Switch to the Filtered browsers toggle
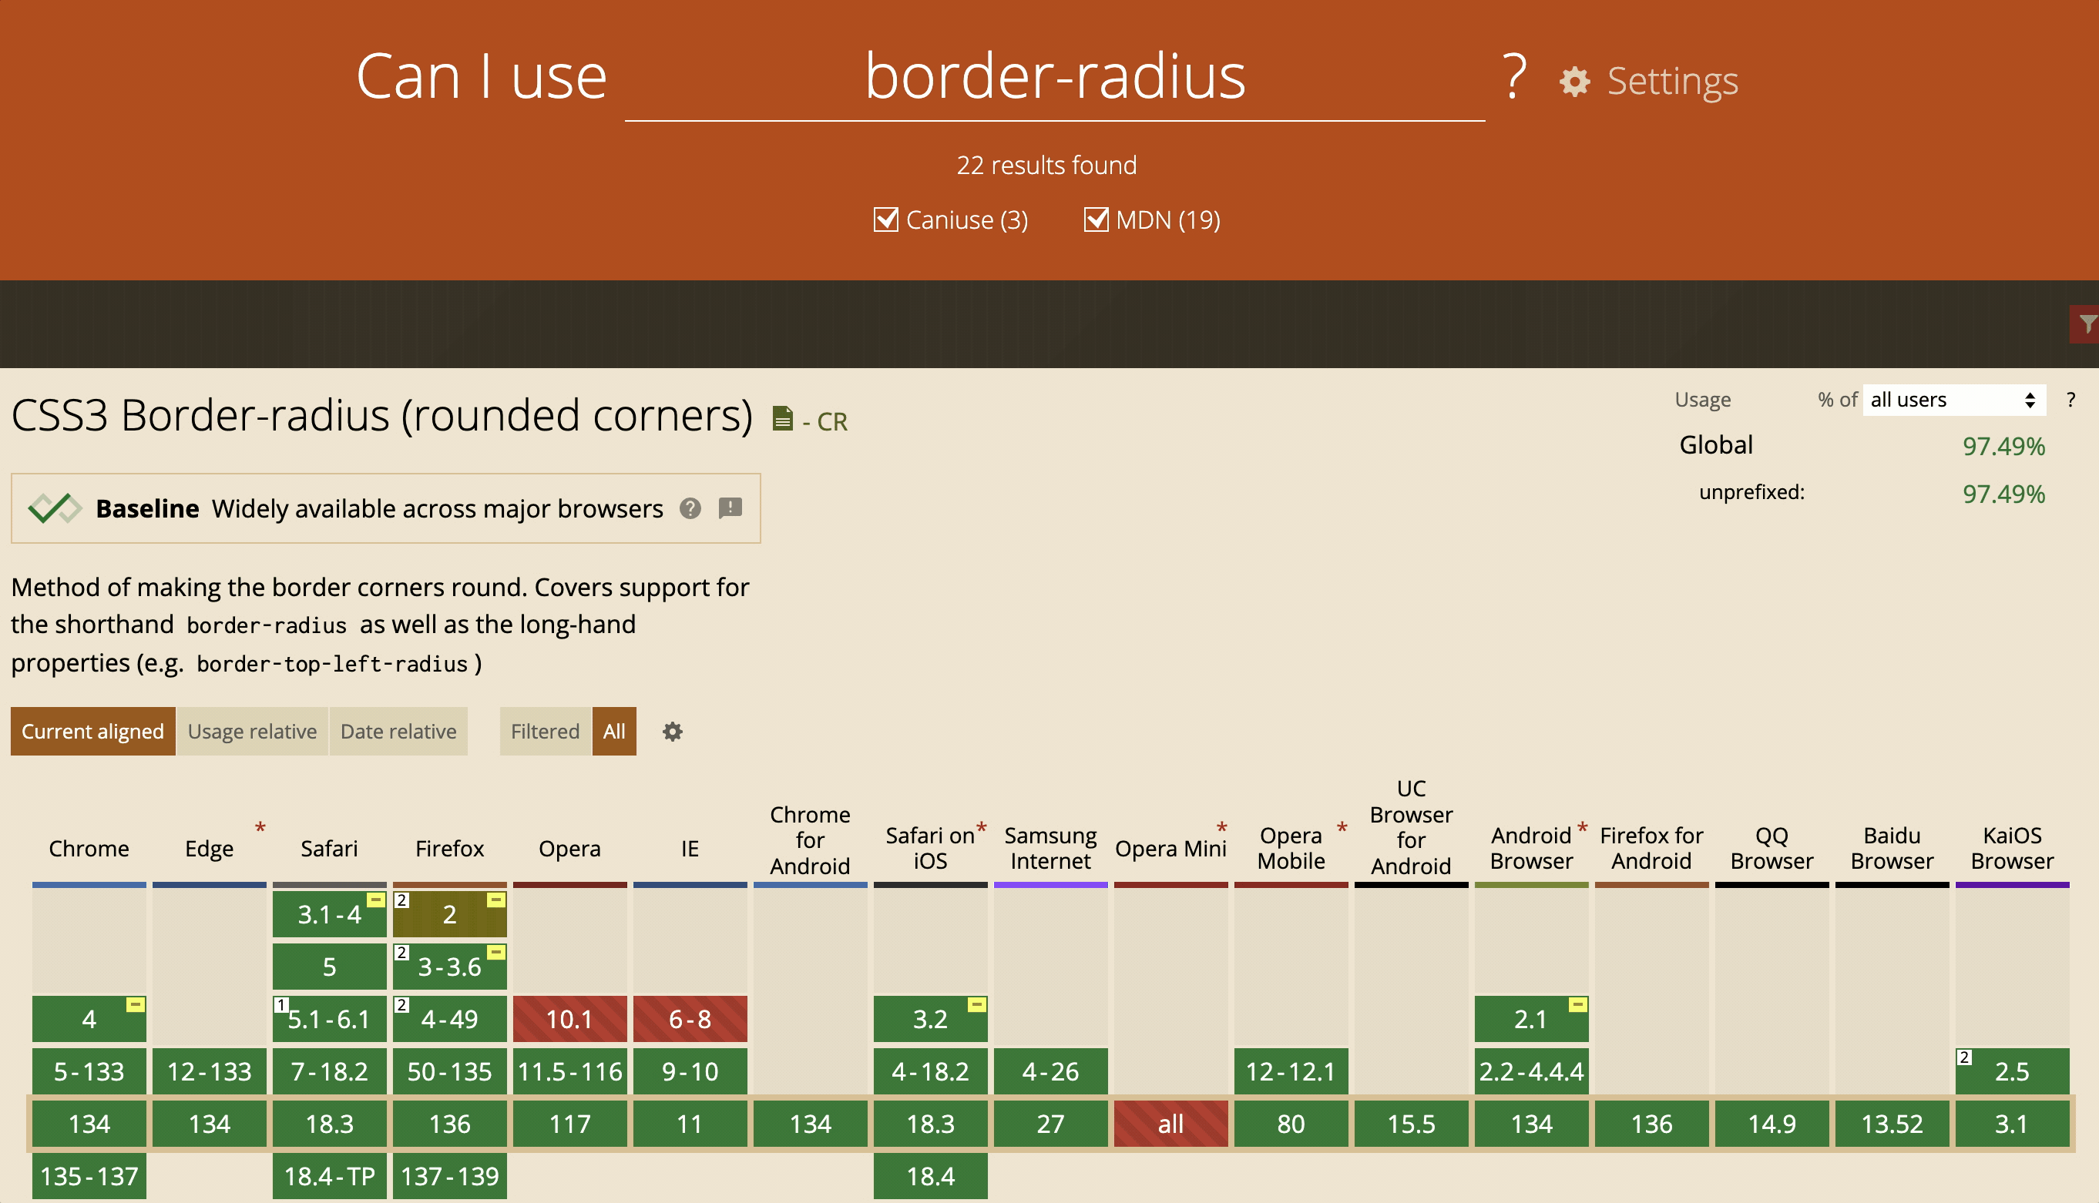This screenshot has width=2099, height=1203. click(x=545, y=731)
